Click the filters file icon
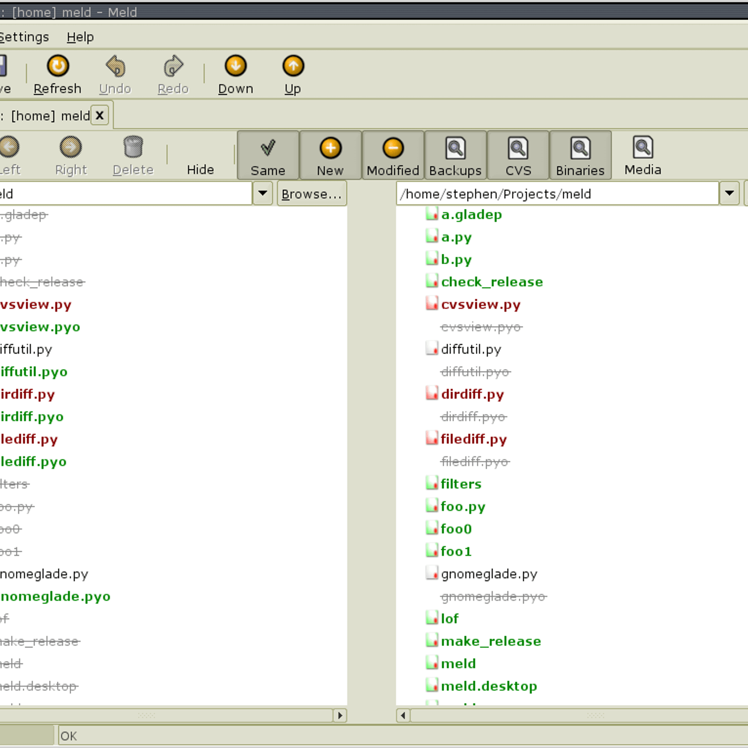Screen dimensions: 748x748 432,483
